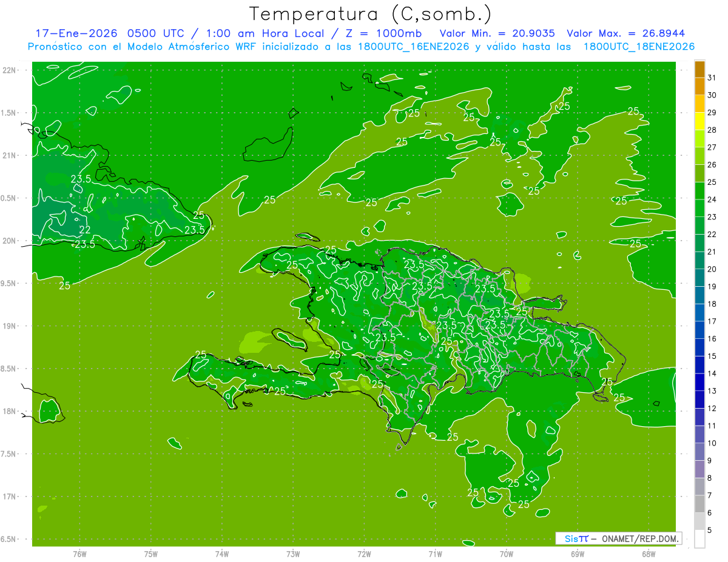Click the '18N' latitude axis label

click(x=8, y=411)
